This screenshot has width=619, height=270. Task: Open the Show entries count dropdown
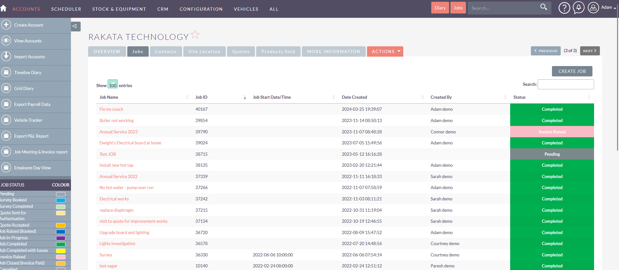click(113, 84)
